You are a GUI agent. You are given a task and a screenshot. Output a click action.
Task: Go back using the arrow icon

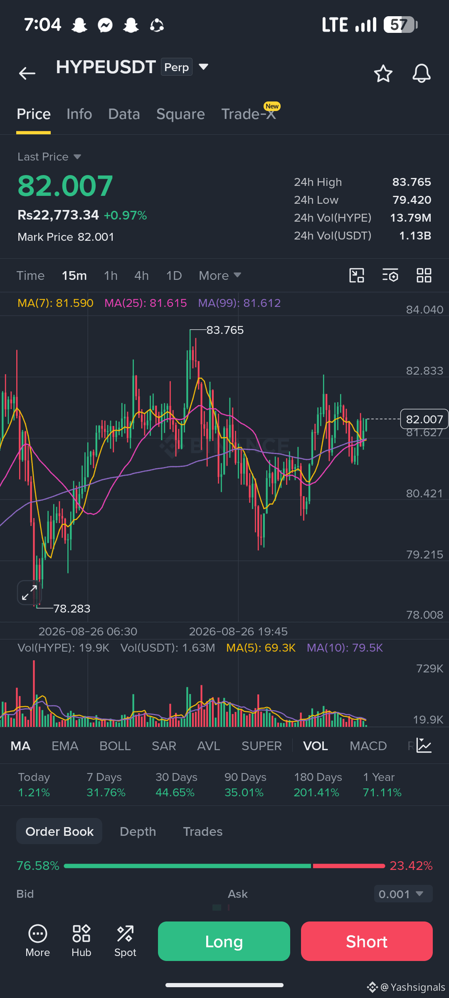(x=27, y=74)
